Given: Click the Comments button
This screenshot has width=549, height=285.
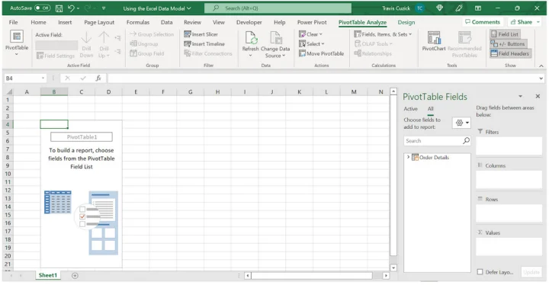Looking at the screenshot, I should click(x=483, y=22).
